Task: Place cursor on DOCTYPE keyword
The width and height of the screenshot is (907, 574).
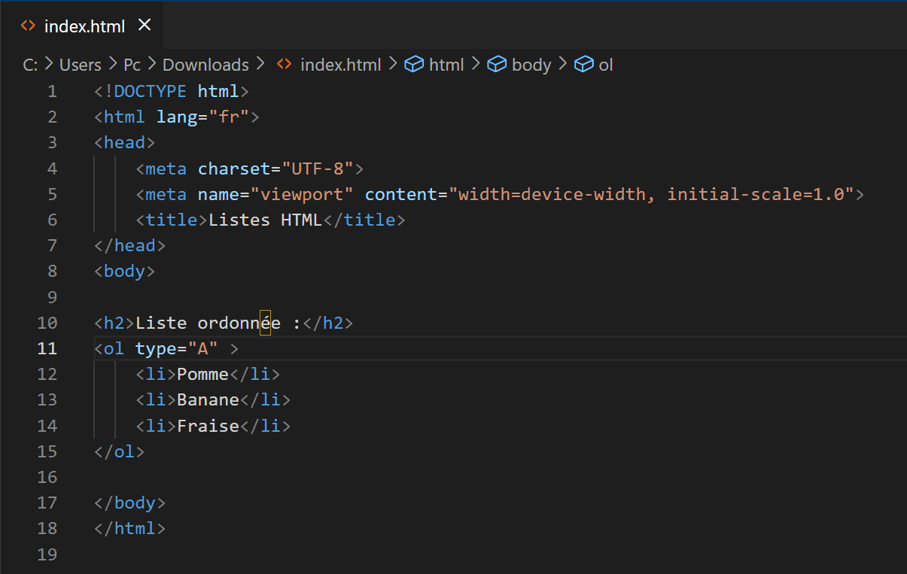Action: click(151, 92)
